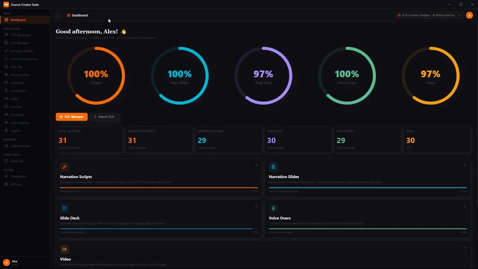
Task: Click the Slide Deck sidebar icon
Action: [6, 83]
